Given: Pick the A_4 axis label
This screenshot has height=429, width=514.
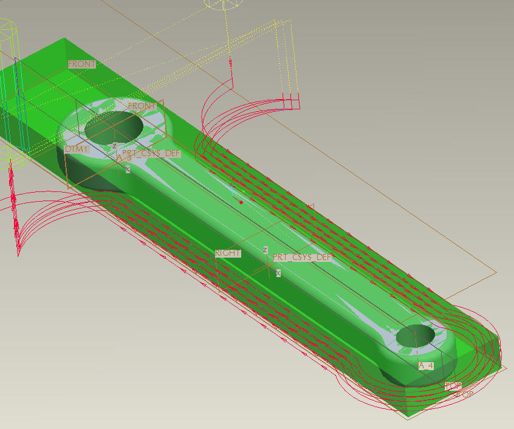Looking at the screenshot, I should pyautogui.click(x=426, y=365).
